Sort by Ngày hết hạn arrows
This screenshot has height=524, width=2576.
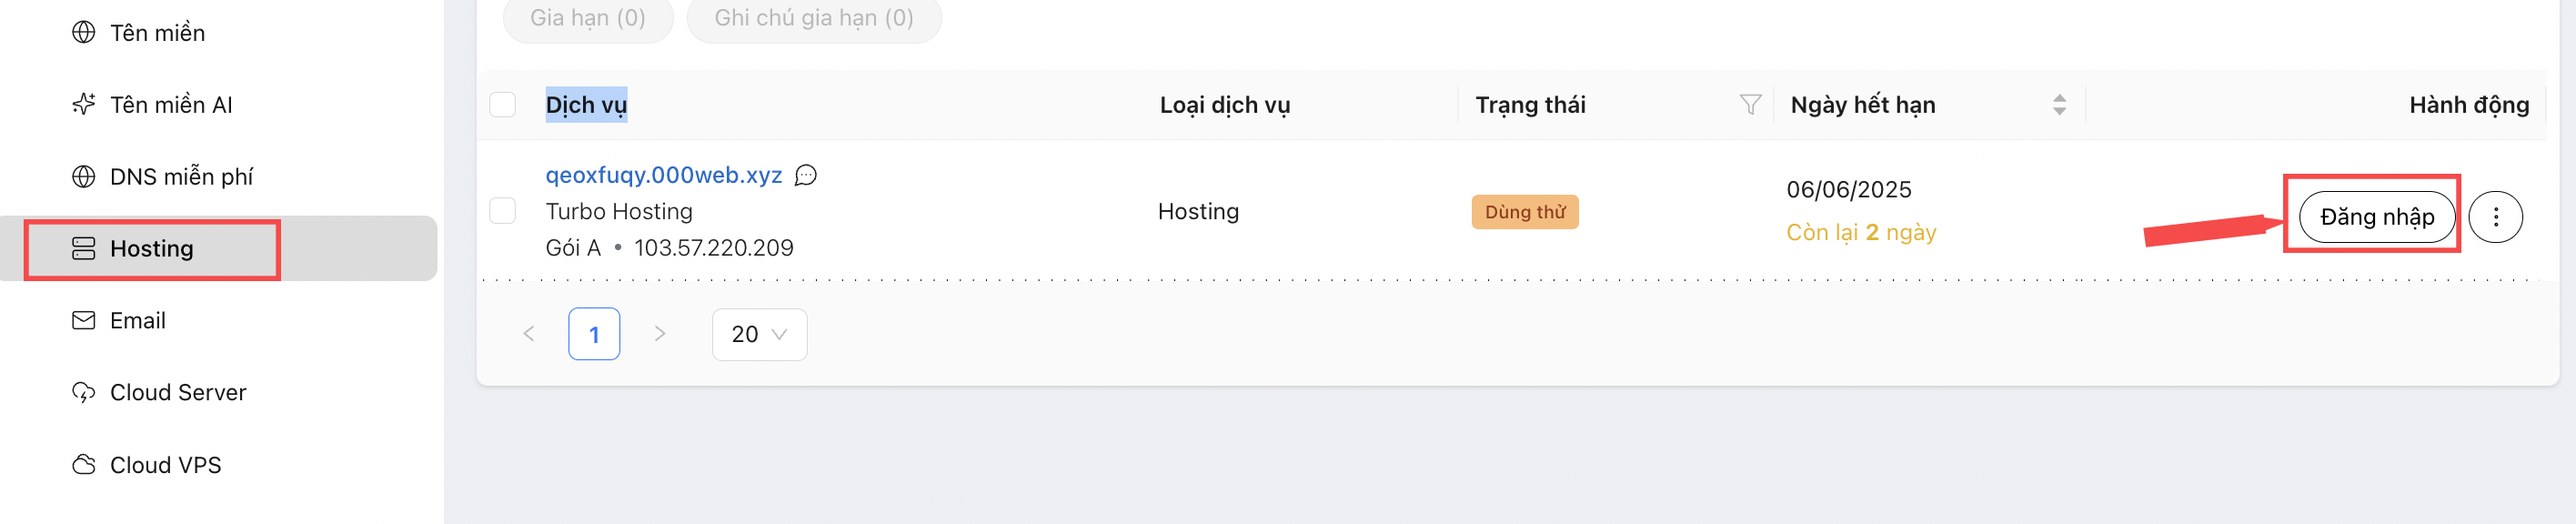(x=2059, y=105)
